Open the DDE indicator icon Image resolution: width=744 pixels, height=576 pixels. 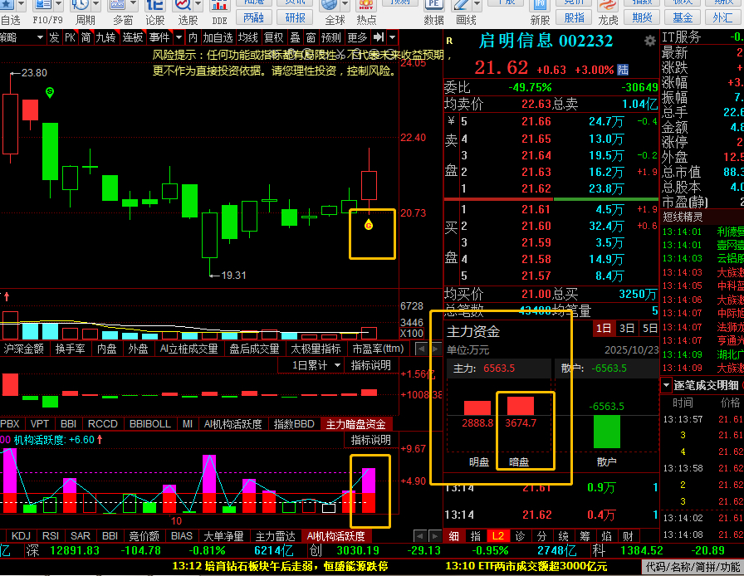tap(219, 5)
